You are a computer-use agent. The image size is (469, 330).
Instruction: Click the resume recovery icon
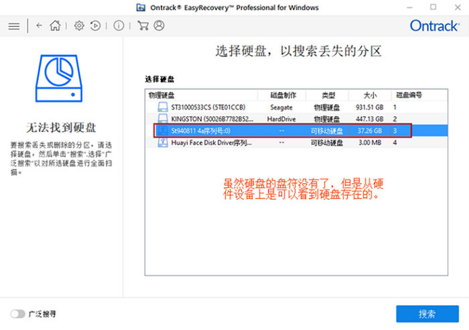[x=95, y=26]
